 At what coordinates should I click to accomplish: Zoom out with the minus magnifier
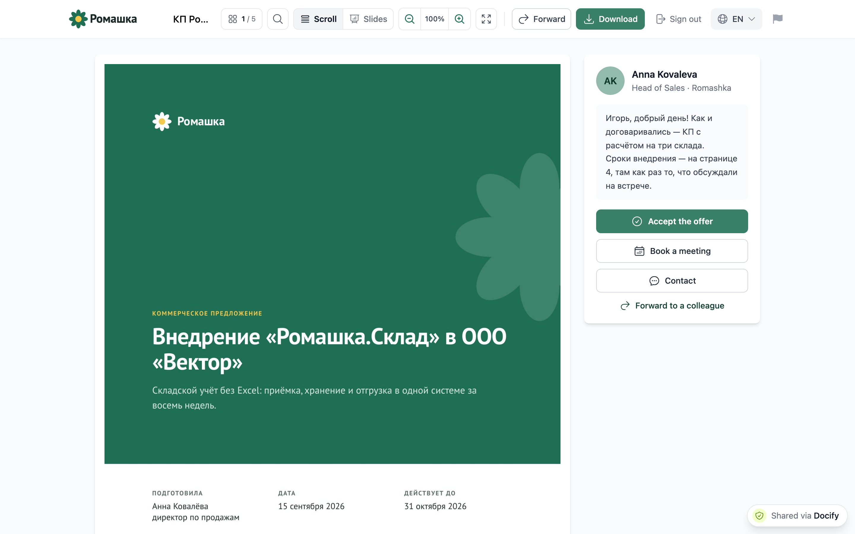[x=409, y=19]
